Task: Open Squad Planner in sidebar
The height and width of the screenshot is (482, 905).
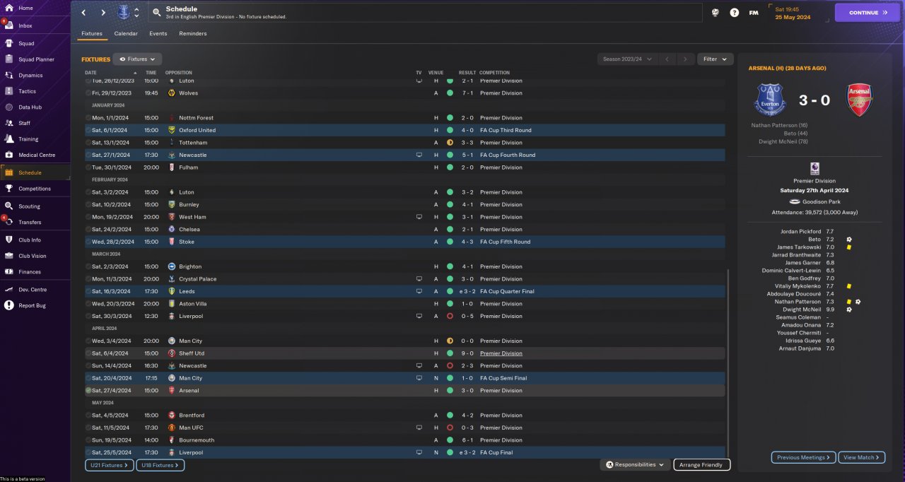Action: 35,59
